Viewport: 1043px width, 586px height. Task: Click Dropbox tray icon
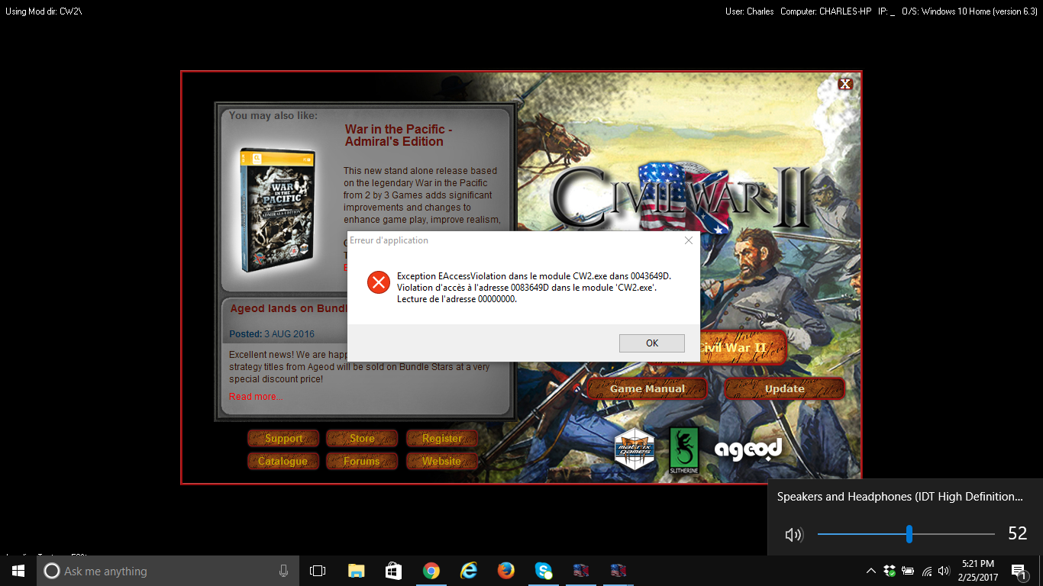890,571
